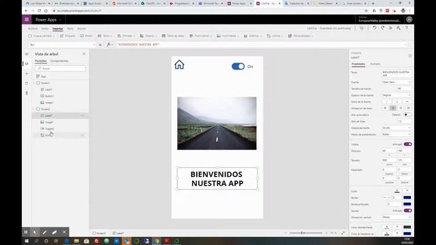This screenshot has width=436, height=245.
Task: Insert an Etiqueta label control
Action: [x=67, y=36]
